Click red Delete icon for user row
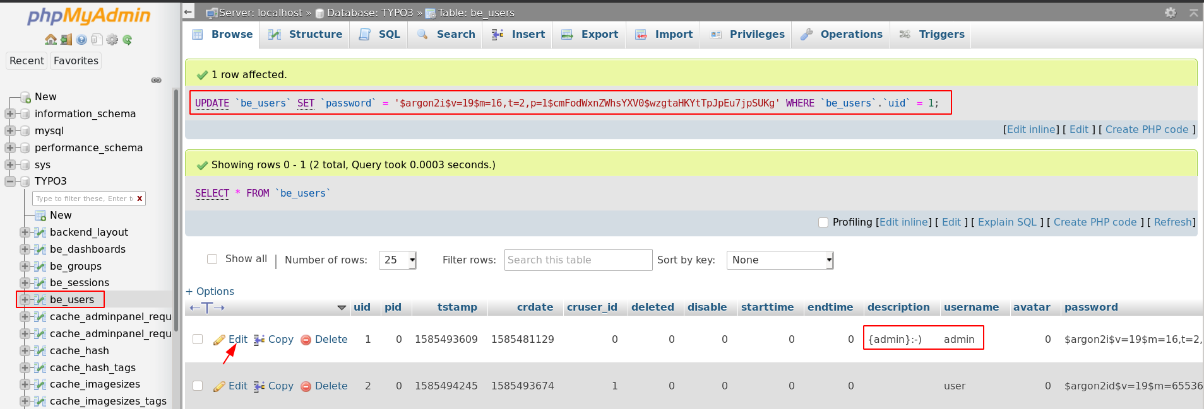Image resolution: width=1204 pixels, height=409 pixels. 306,386
